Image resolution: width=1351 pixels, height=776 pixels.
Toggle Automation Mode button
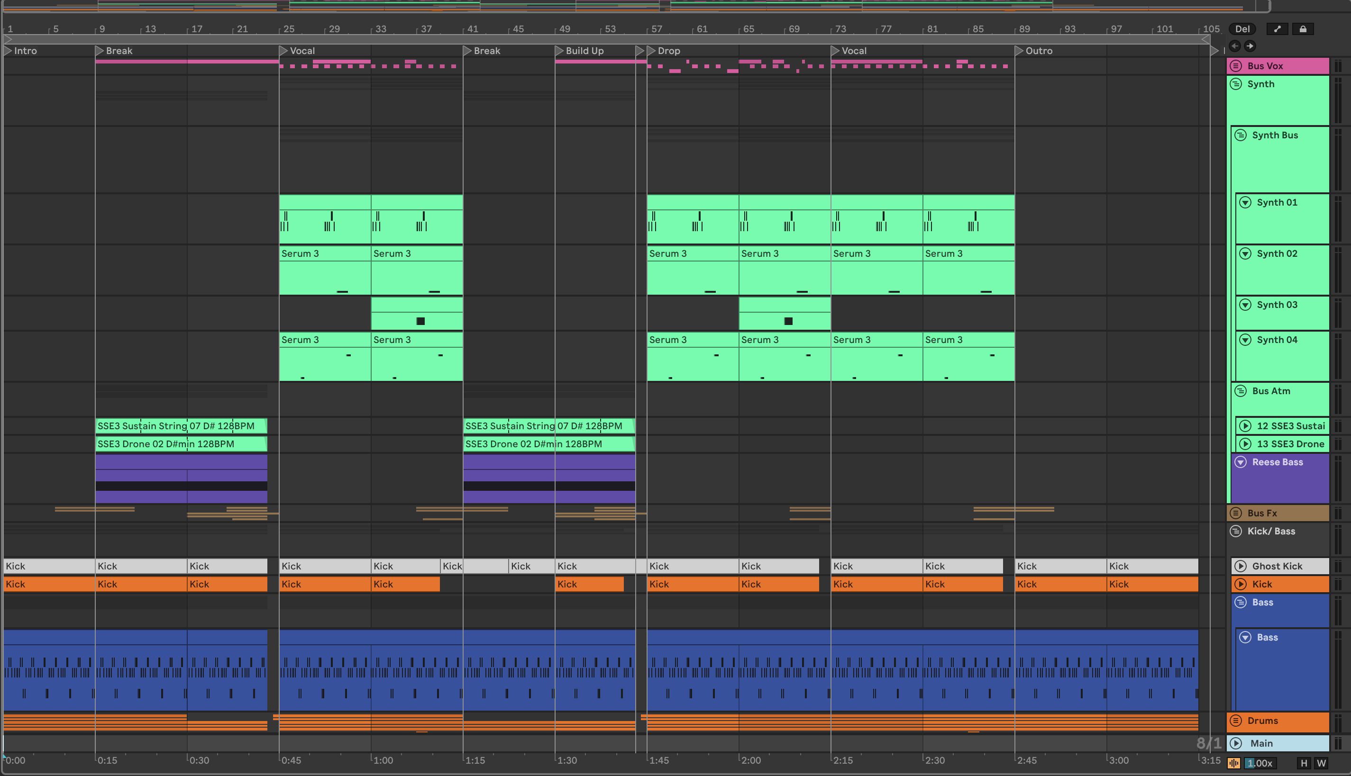coord(1277,29)
